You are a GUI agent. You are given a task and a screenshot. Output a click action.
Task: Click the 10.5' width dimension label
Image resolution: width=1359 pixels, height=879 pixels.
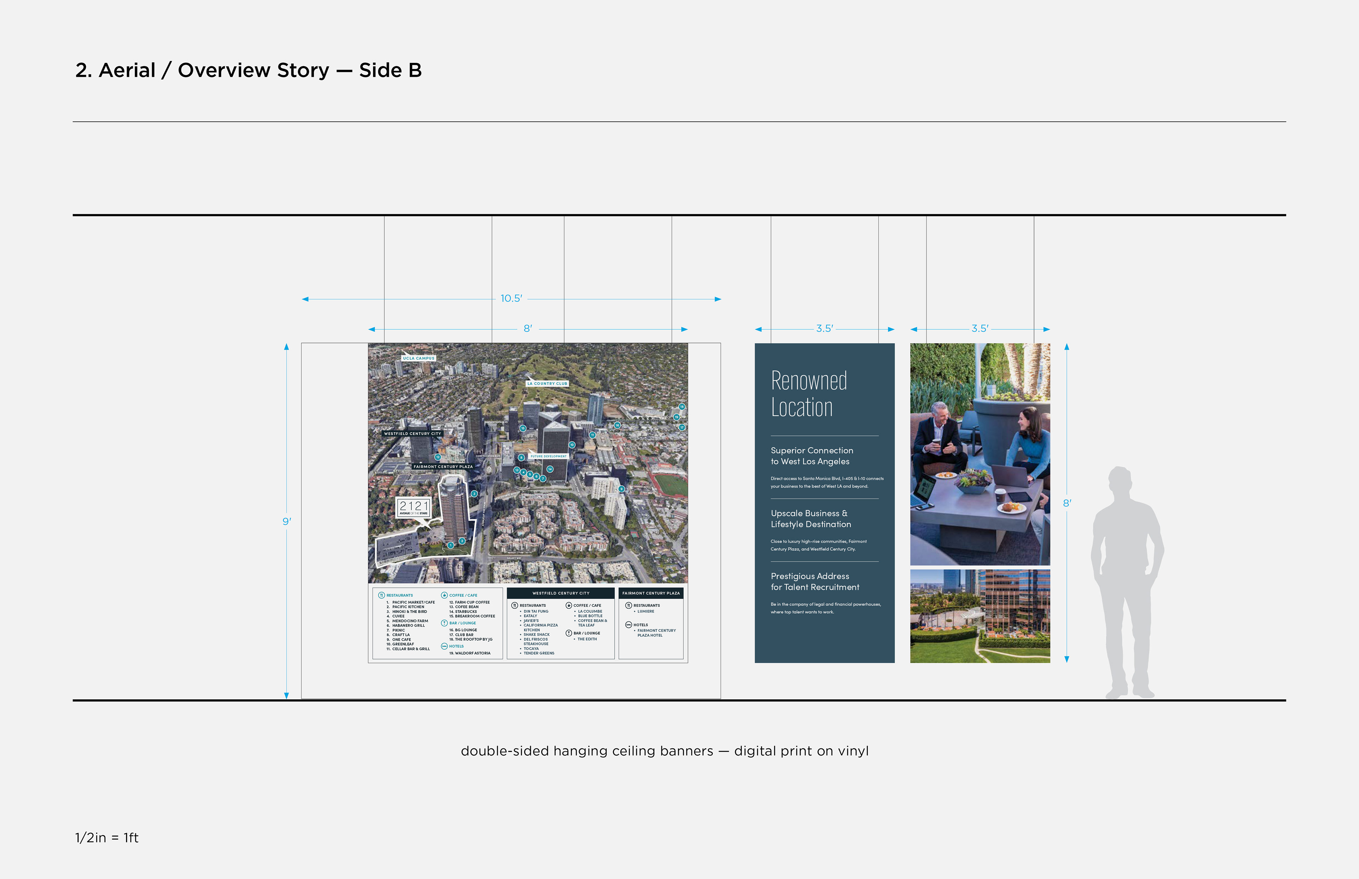511,299
